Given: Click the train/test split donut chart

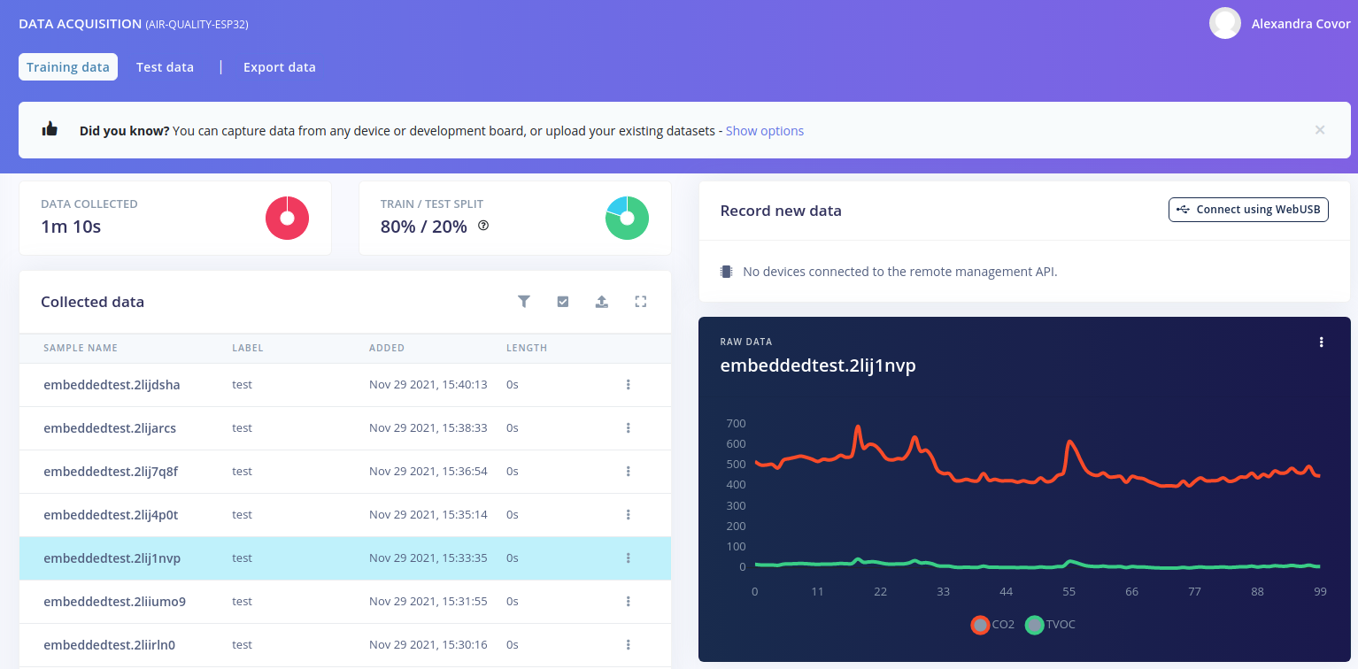Looking at the screenshot, I should click(627, 218).
